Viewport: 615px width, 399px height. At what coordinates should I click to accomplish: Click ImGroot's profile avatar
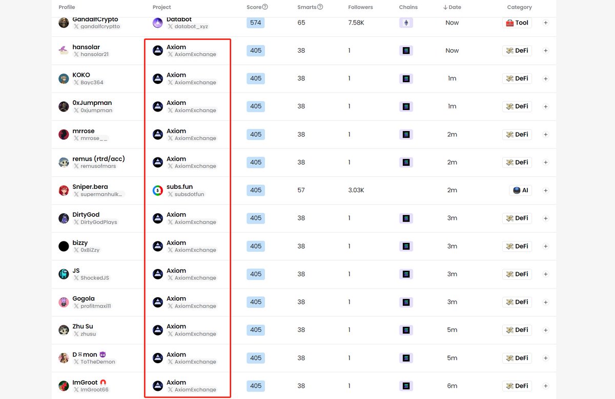click(x=64, y=386)
